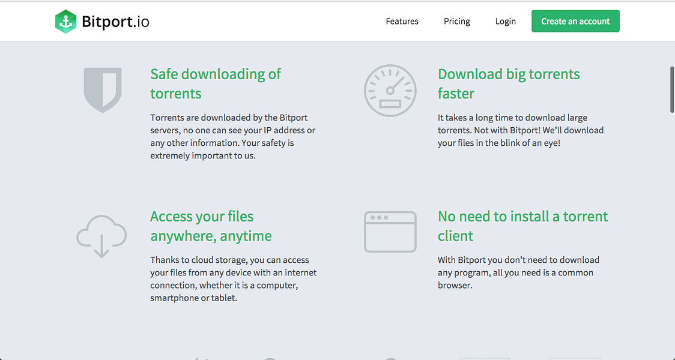Click paragraph starting 'It takes a long time'

point(521,130)
